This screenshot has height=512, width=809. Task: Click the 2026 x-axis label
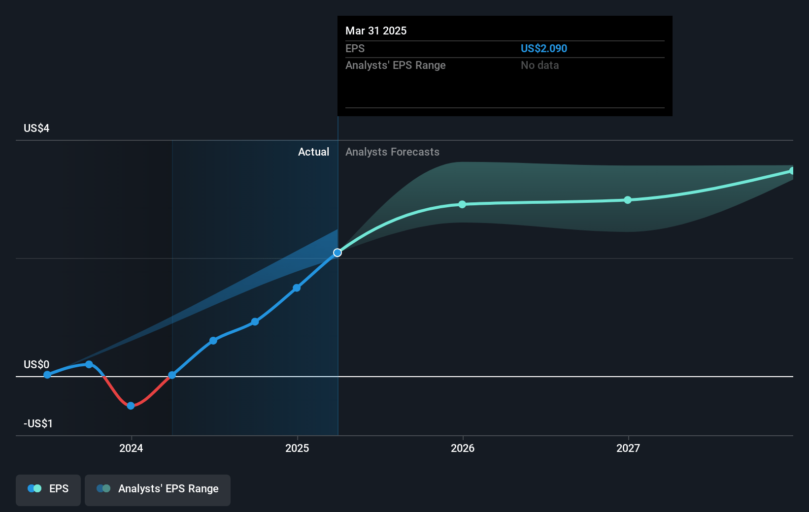click(x=463, y=448)
